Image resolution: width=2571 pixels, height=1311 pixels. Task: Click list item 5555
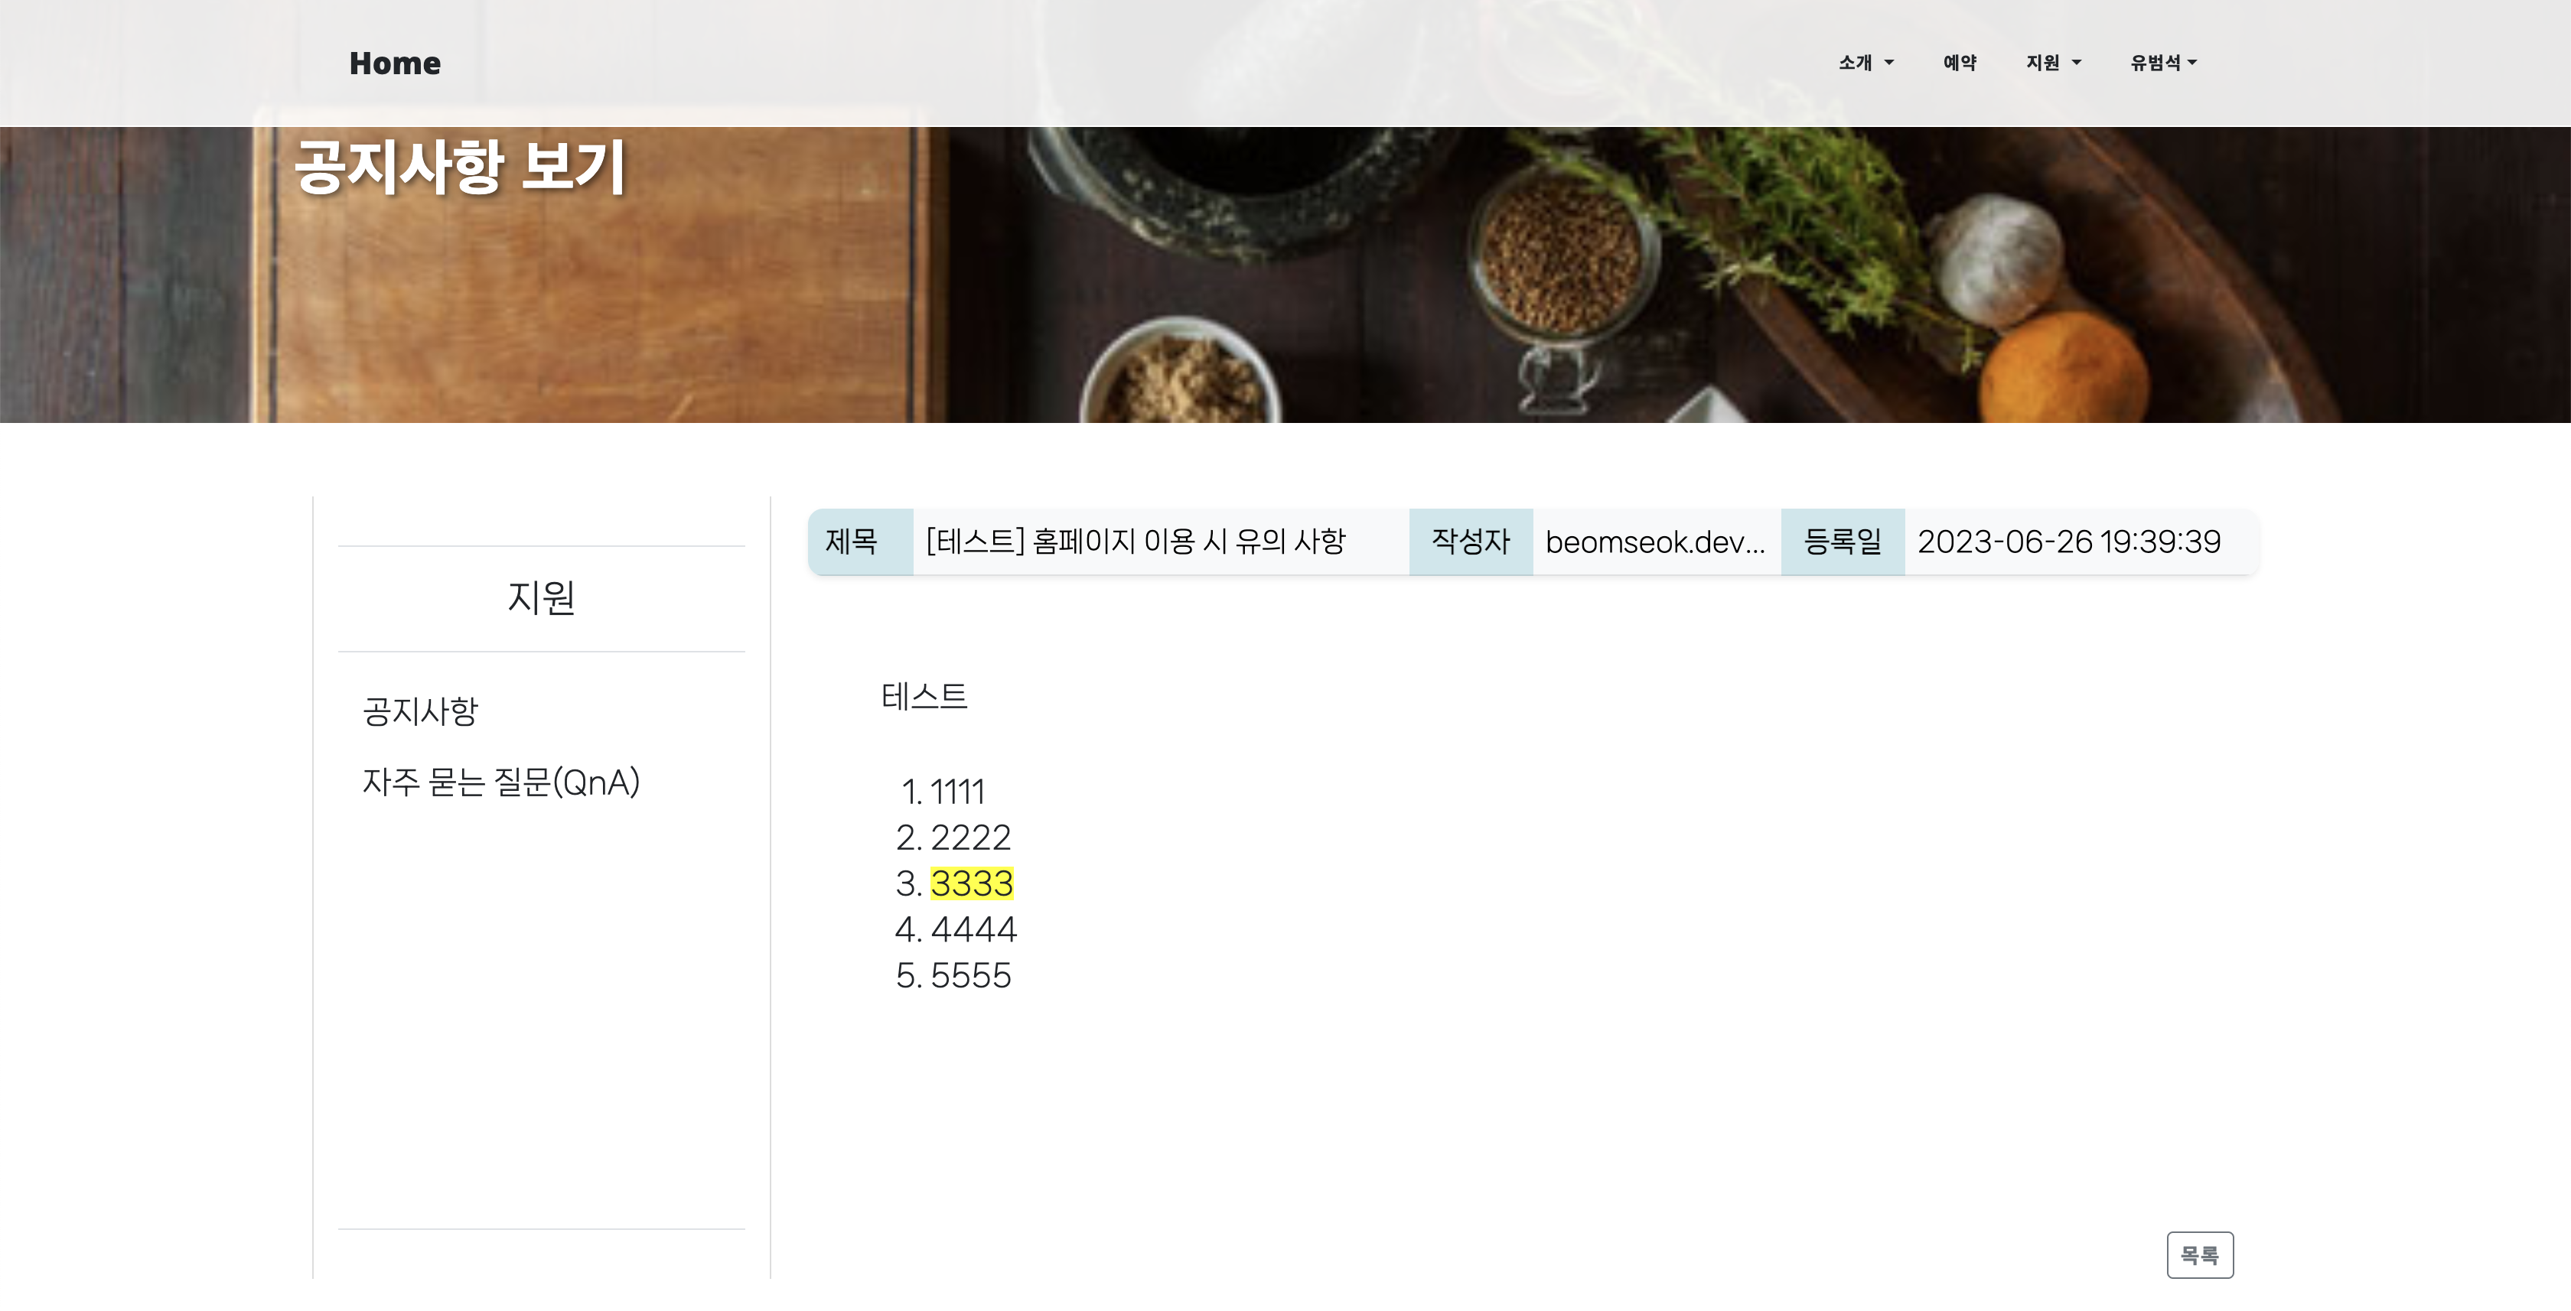970,974
